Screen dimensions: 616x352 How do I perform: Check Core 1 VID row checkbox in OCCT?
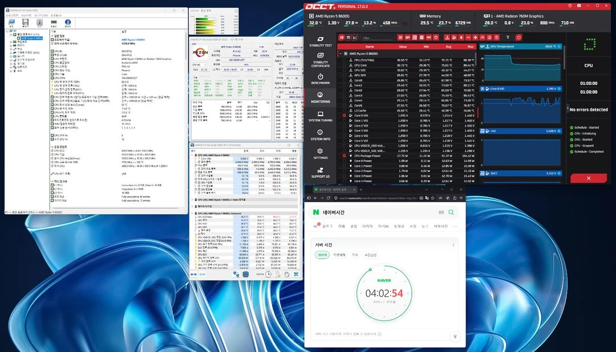(345, 121)
